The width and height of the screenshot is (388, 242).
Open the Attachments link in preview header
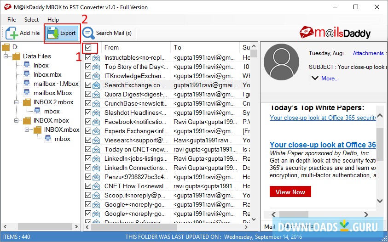[369, 53]
